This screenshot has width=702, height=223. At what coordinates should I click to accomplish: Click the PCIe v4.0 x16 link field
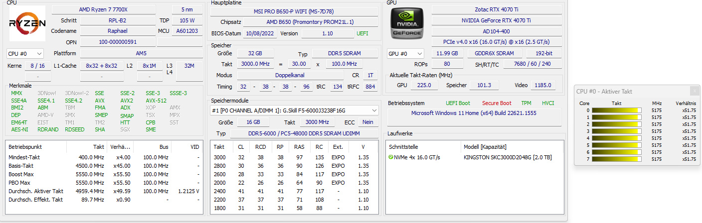pyautogui.click(x=496, y=42)
